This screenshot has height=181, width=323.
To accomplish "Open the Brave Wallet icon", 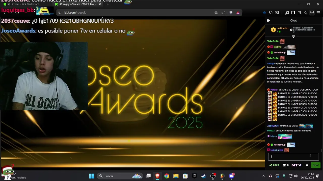I will [x=300, y=13].
